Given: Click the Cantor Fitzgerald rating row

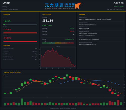Looking at the screenshot, I should tap(20, 57).
